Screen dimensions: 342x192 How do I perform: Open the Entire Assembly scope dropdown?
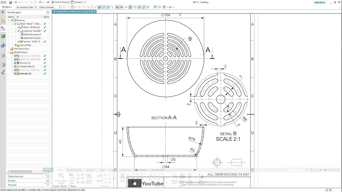tap(50, 7)
